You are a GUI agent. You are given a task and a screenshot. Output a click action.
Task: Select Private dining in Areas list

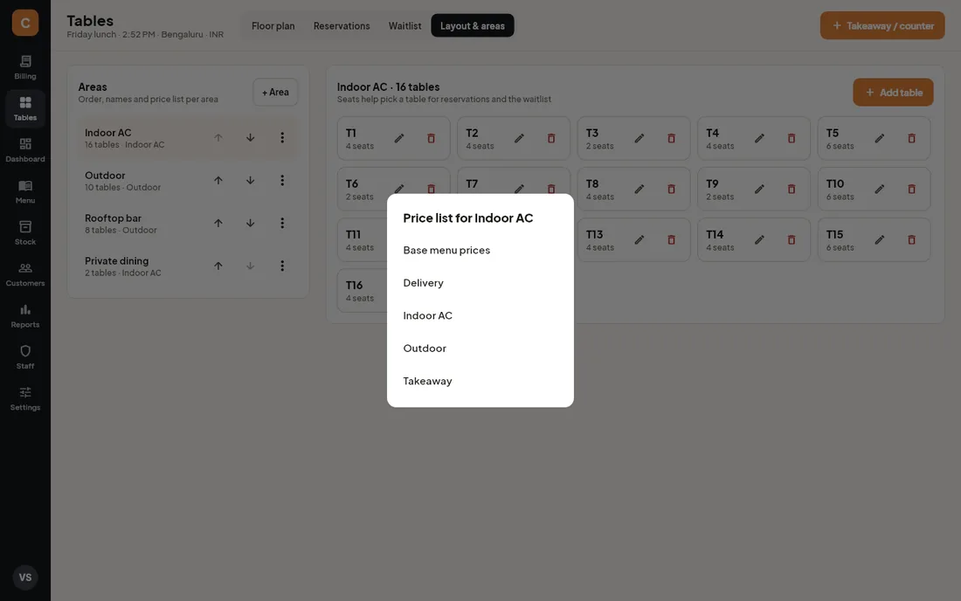(x=188, y=266)
